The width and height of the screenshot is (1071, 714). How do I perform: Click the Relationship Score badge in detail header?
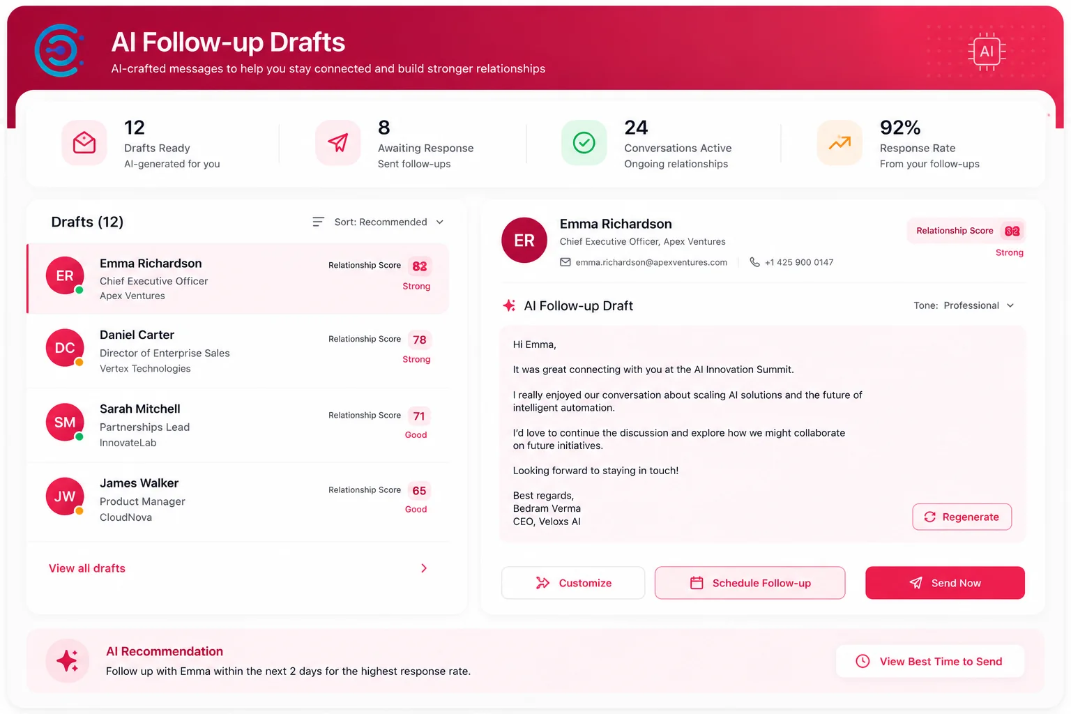click(966, 231)
